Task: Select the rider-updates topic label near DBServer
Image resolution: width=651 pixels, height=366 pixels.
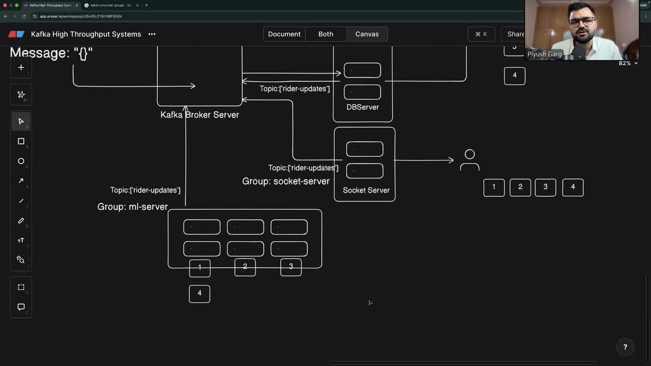Action: coord(295,88)
